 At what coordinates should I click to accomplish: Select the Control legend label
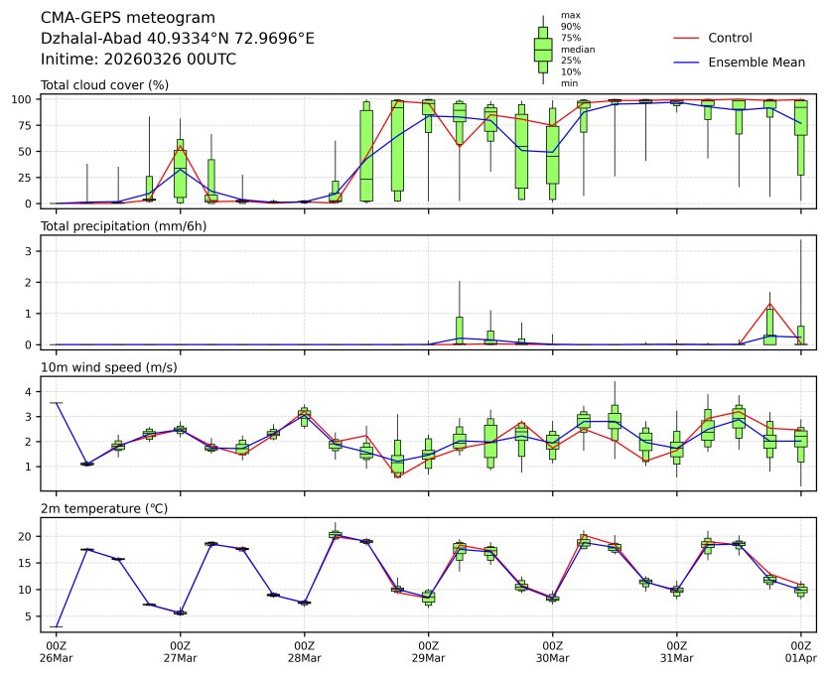pyautogui.click(x=730, y=39)
